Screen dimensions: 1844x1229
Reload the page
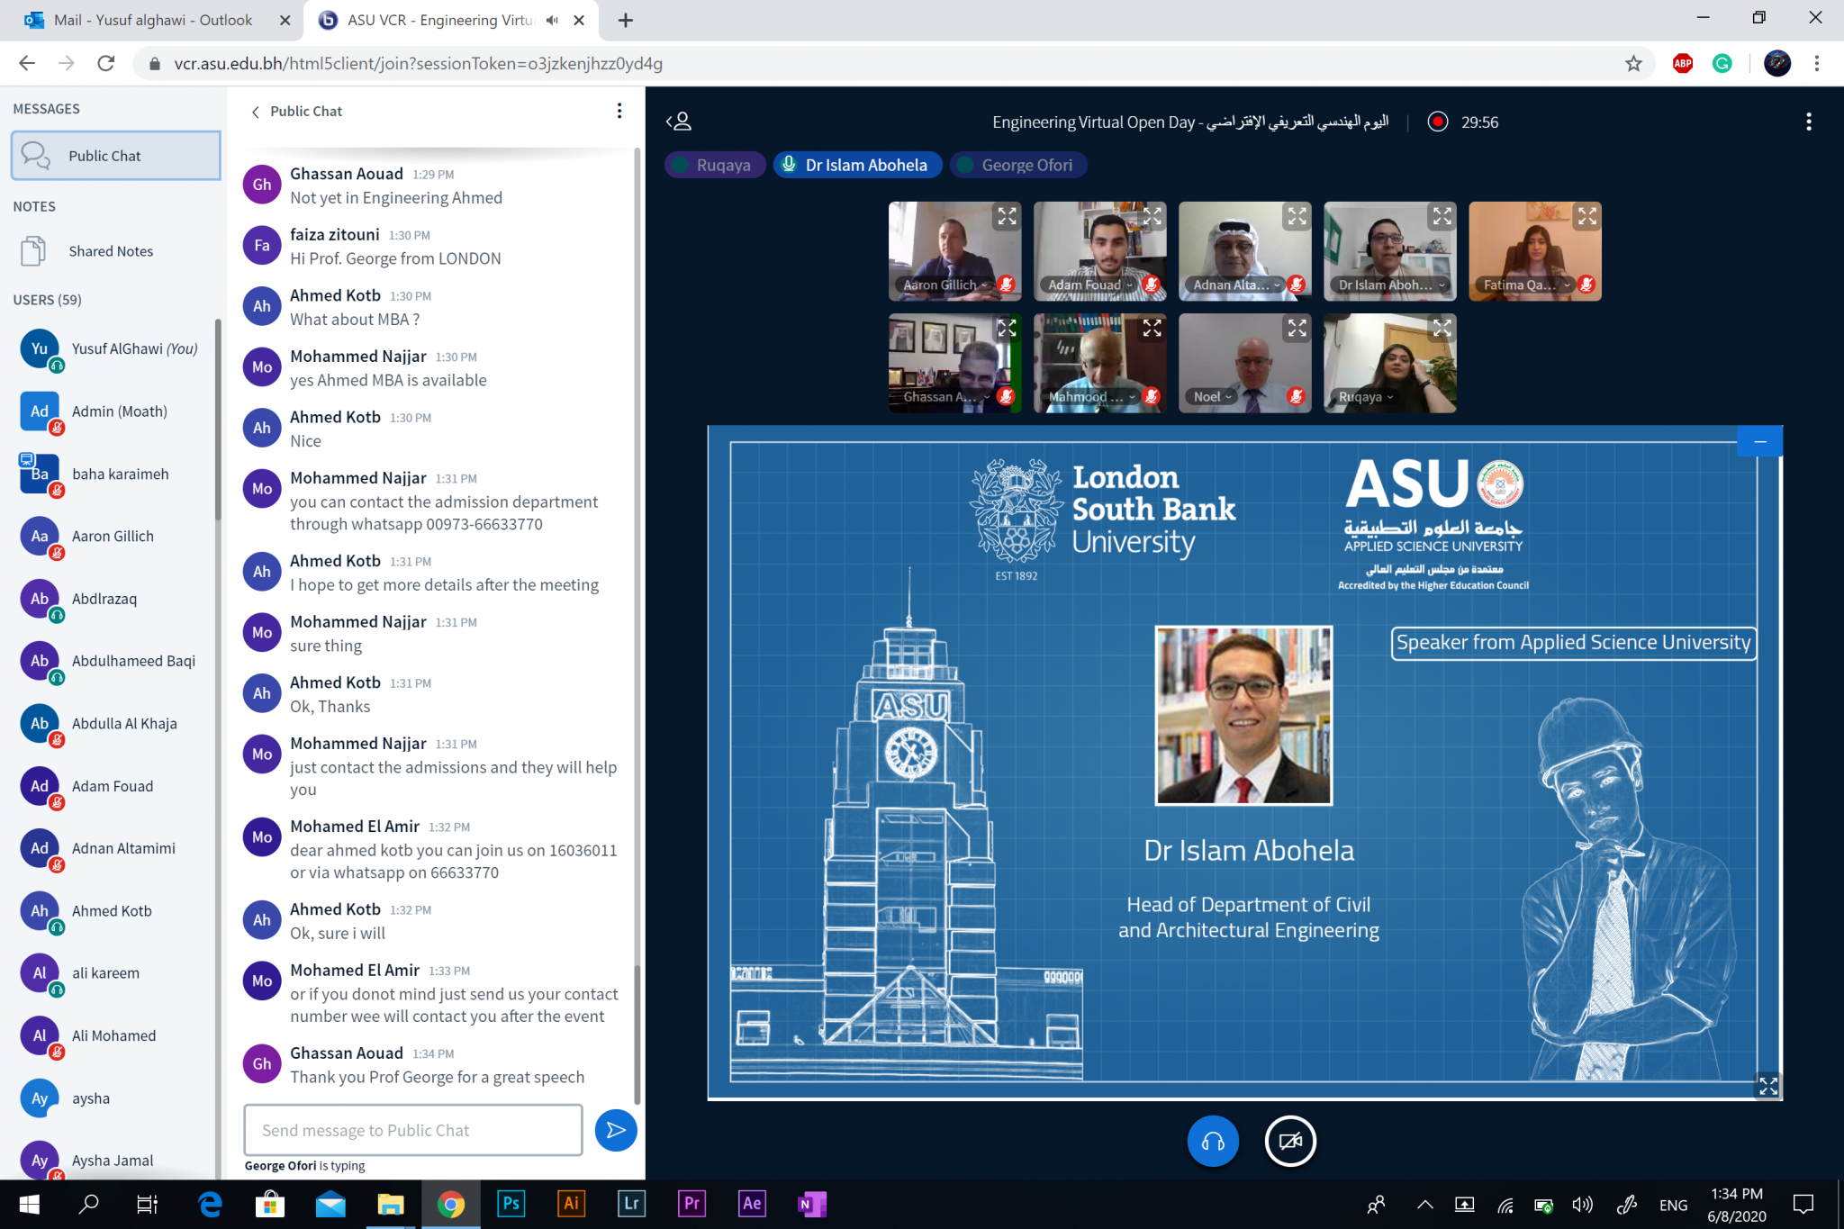106,63
